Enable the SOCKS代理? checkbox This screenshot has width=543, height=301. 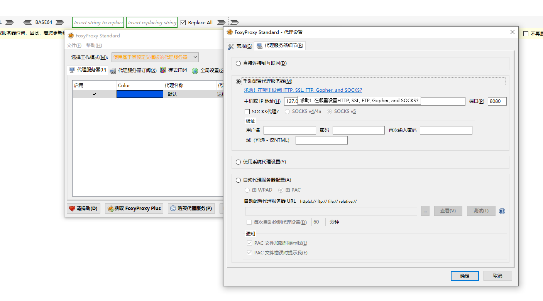[x=247, y=112]
